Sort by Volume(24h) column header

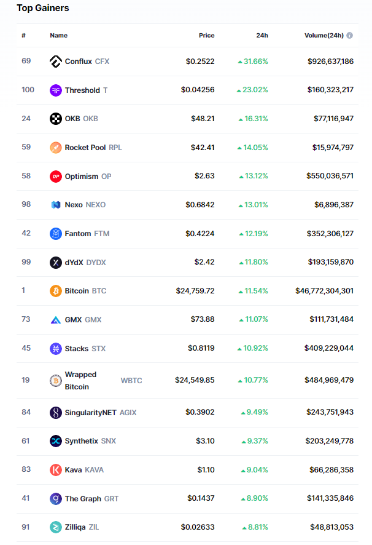click(324, 36)
